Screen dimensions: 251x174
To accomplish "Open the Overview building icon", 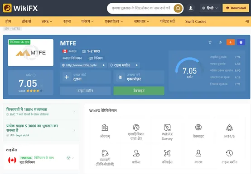I will tap(105, 128).
